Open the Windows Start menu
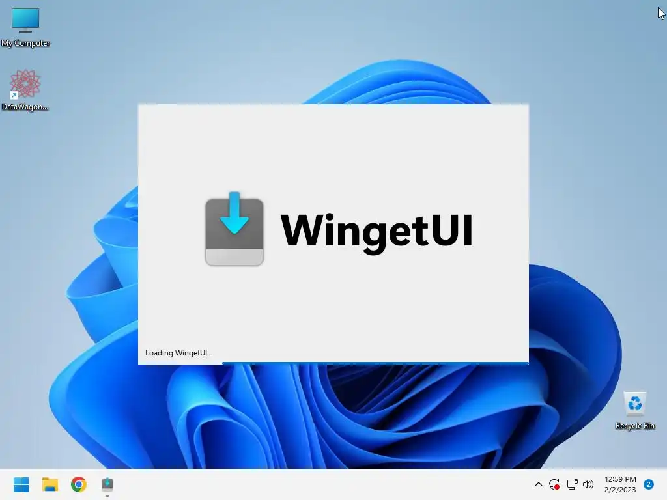This screenshot has height=500, width=667. click(x=21, y=484)
